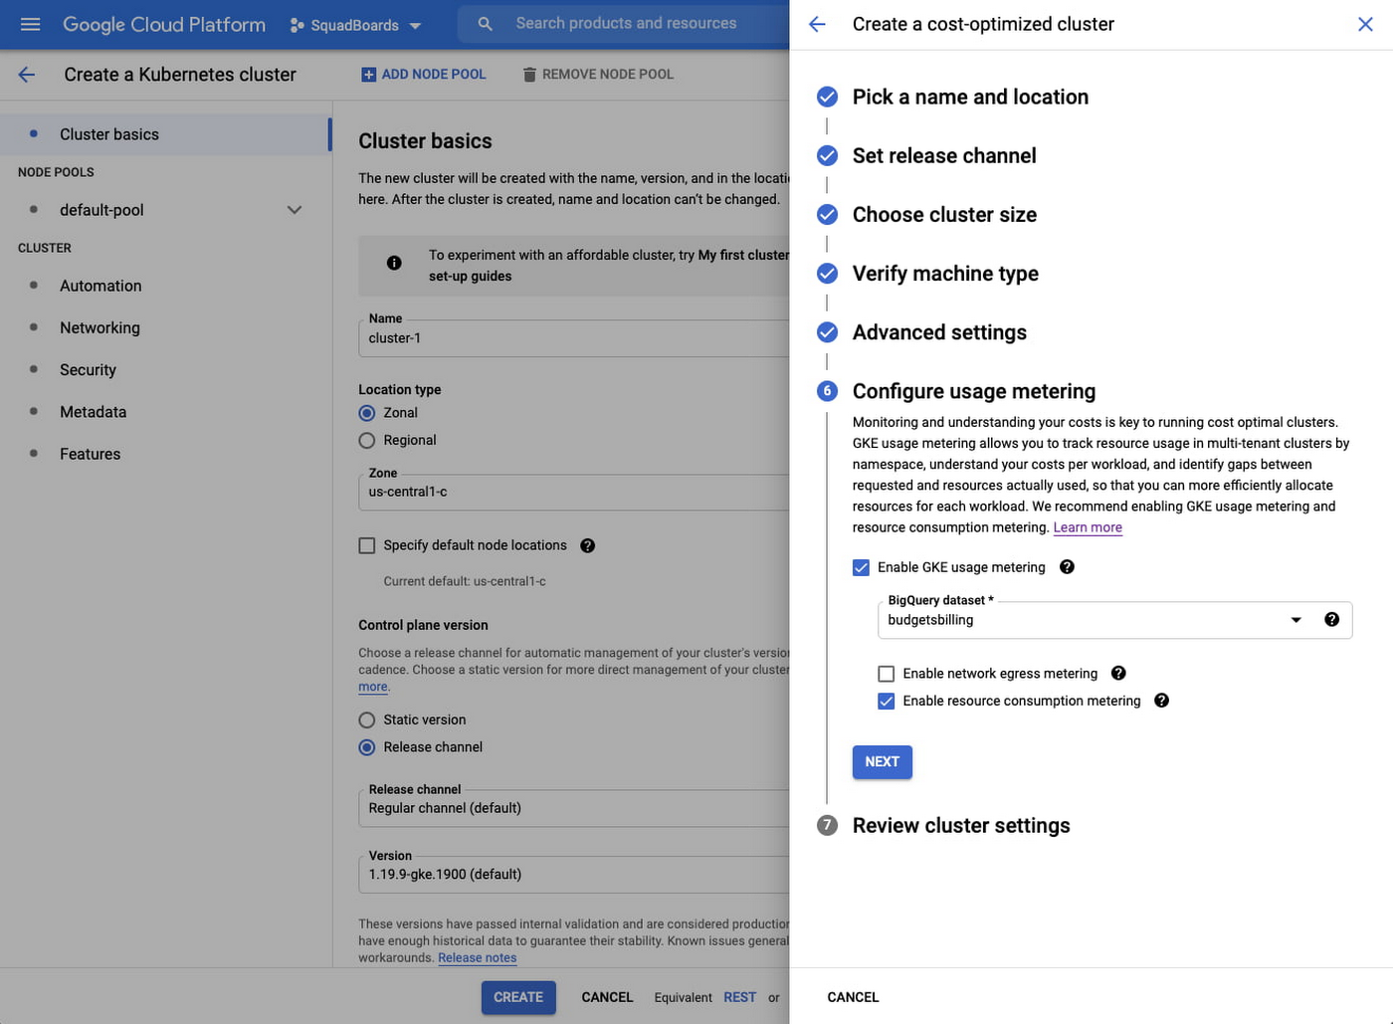Image resolution: width=1393 pixels, height=1024 pixels.
Task: Click step 6 number badge
Action: (827, 391)
